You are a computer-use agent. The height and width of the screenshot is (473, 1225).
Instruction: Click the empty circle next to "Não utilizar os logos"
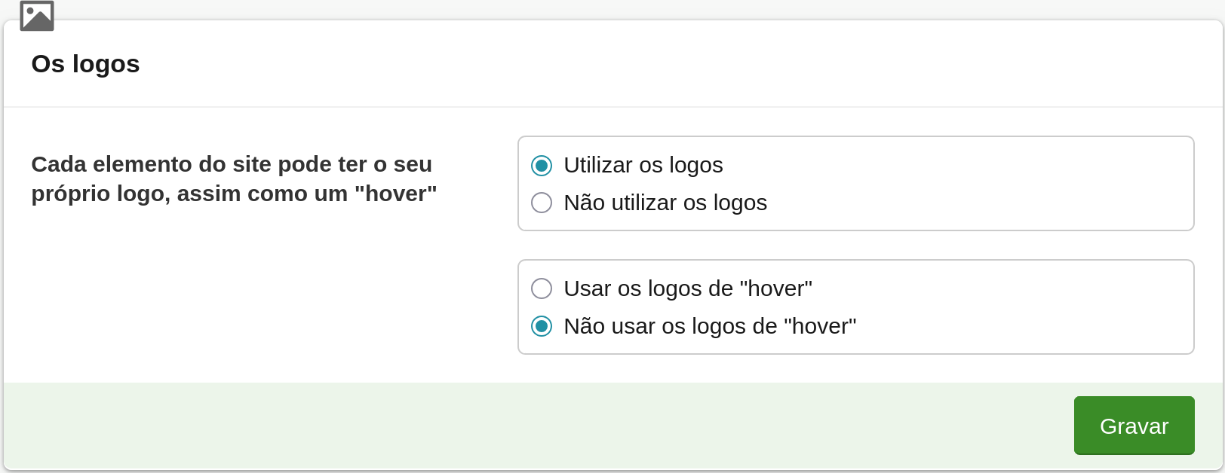(x=542, y=203)
